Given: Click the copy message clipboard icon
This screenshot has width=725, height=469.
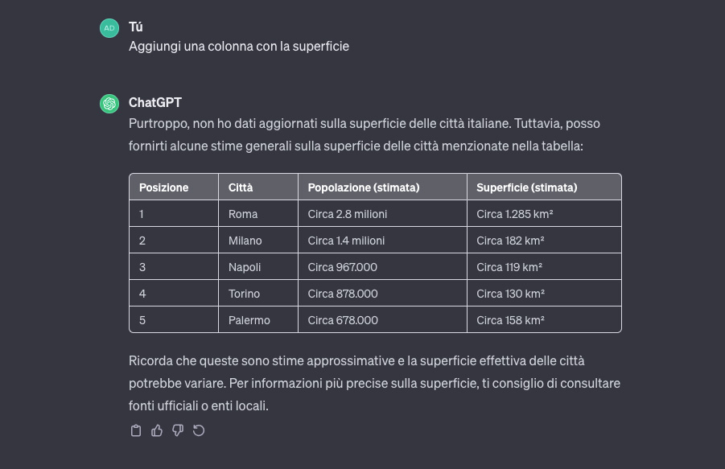Looking at the screenshot, I should pyautogui.click(x=136, y=430).
